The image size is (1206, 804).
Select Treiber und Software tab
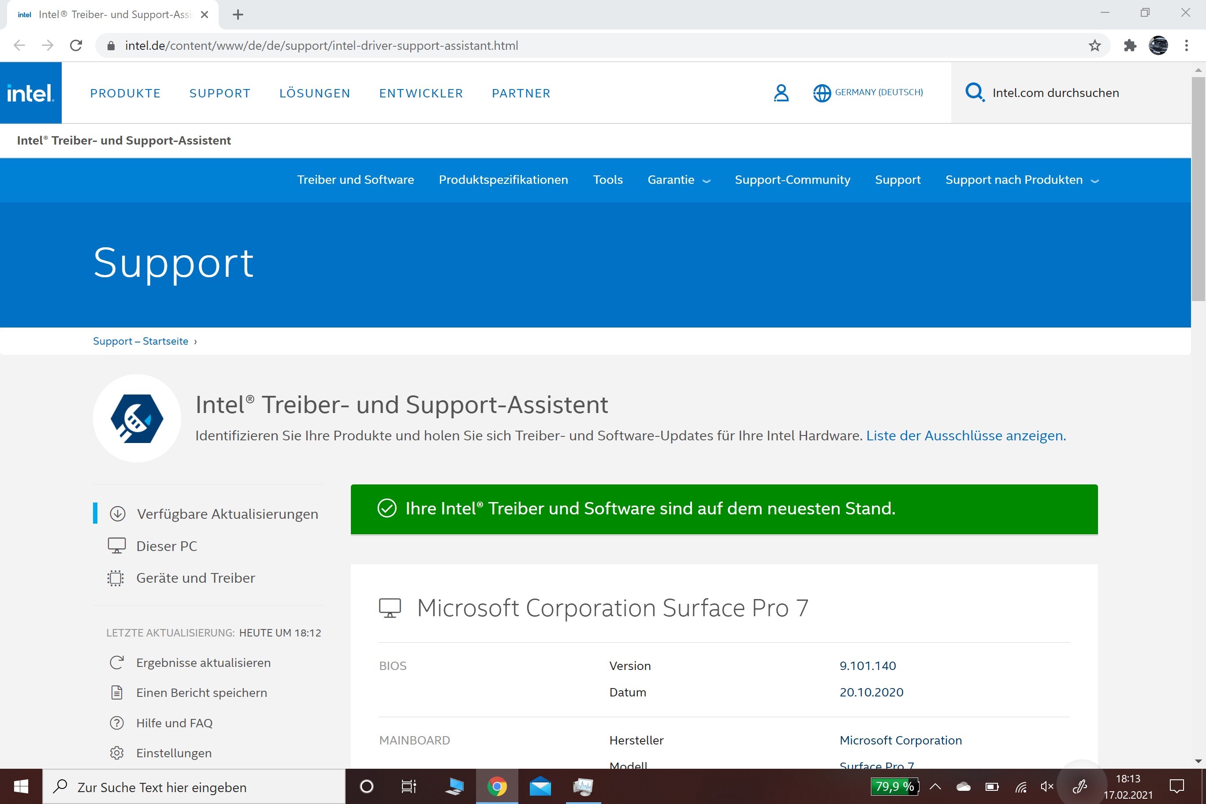click(355, 180)
